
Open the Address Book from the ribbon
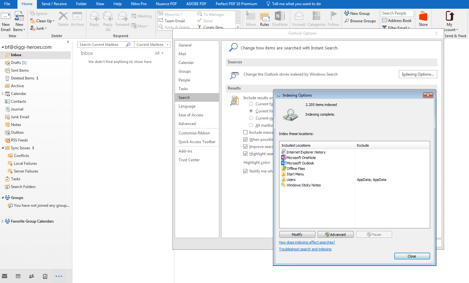397,20
